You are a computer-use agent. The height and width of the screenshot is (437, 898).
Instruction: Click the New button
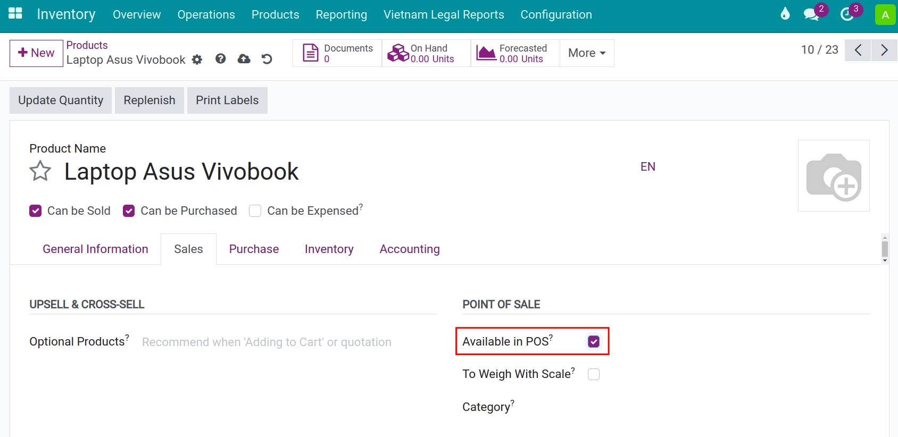[x=36, y=53]
